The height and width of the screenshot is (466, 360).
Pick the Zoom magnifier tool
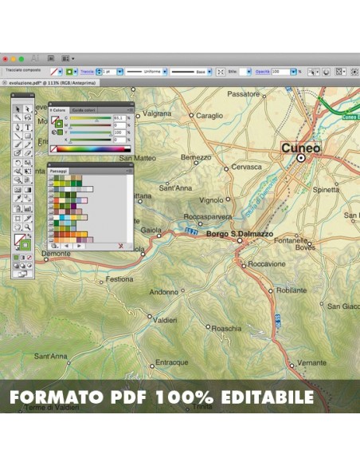point(27,227)
